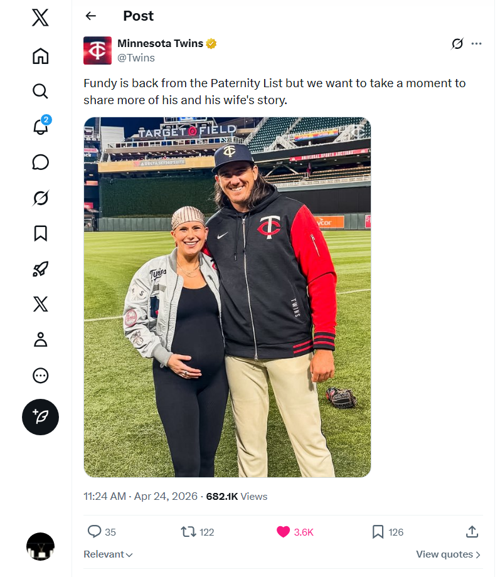Open Notifications with 2 unread

(x=40, y=127)
